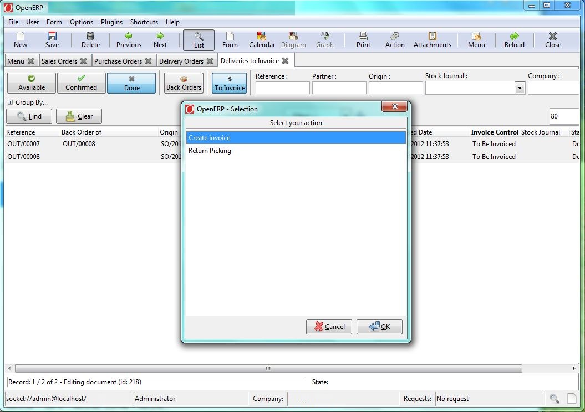Open the File menu
The width and height of the screenshot is (585, 412).
[13, 22]
